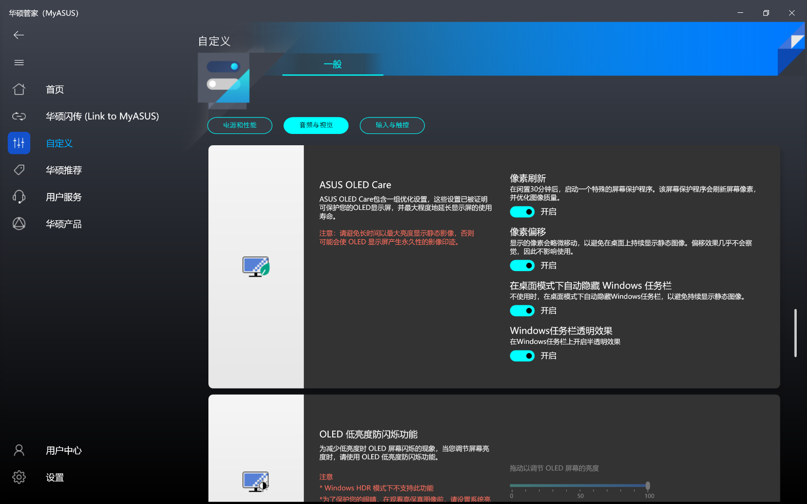The width and height of the screenshot is (807, 504).
Task: Switch to the 一般 tab
Action: click(333, 65)
